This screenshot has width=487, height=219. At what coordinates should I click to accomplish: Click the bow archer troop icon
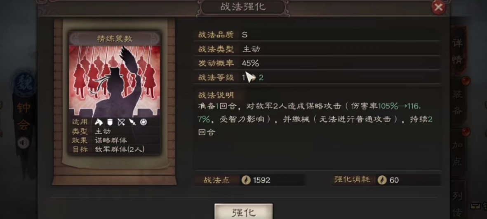(x=121, y=122)
